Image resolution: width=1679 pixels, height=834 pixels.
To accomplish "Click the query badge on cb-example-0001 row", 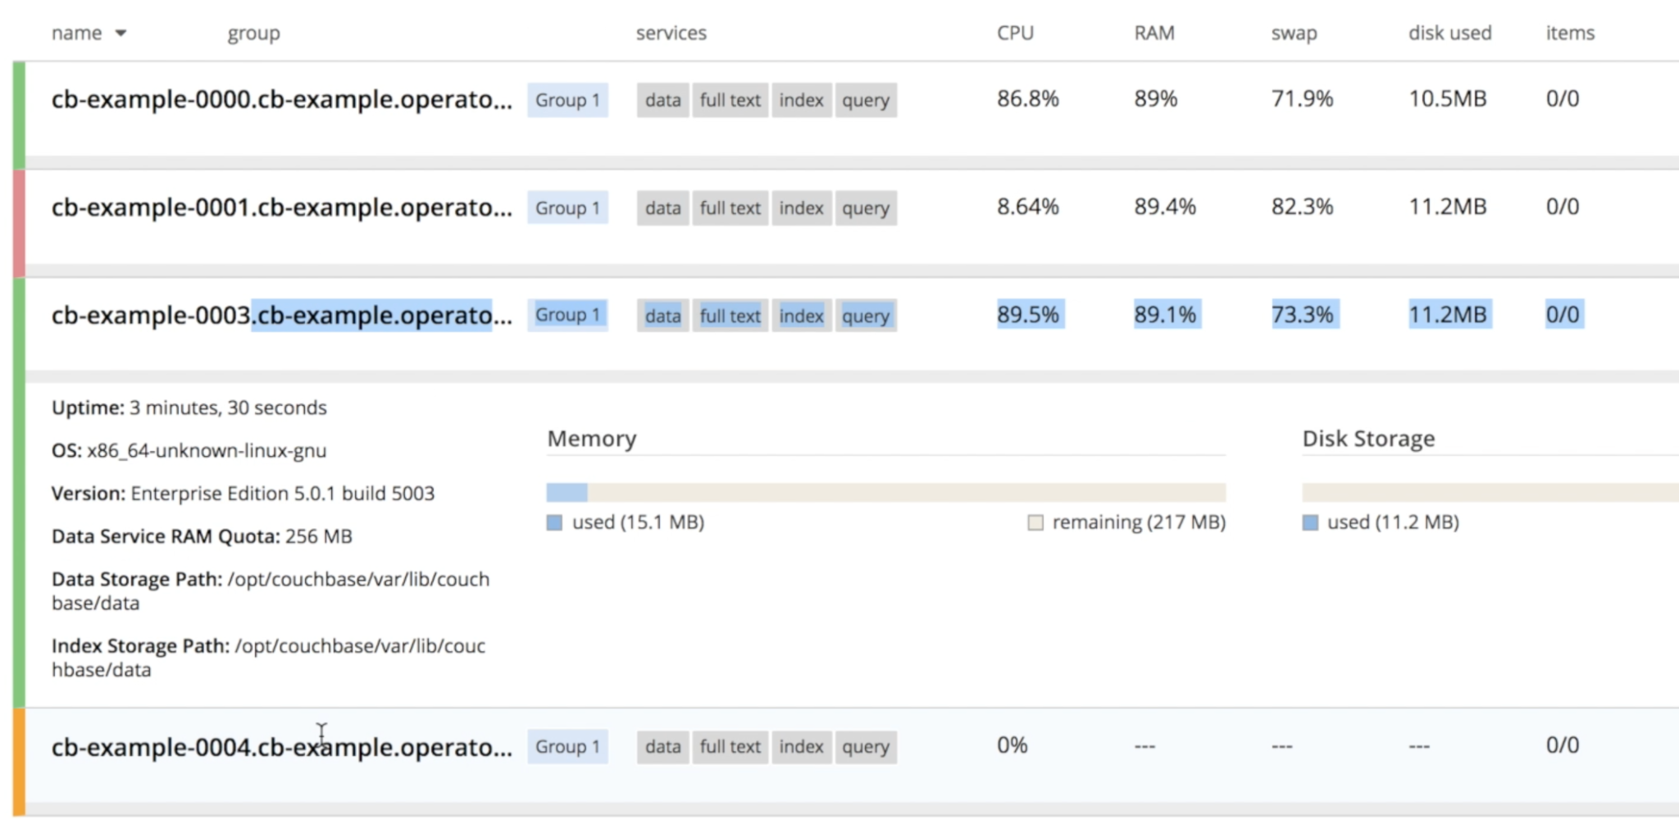I will click(x=866, y=207).
